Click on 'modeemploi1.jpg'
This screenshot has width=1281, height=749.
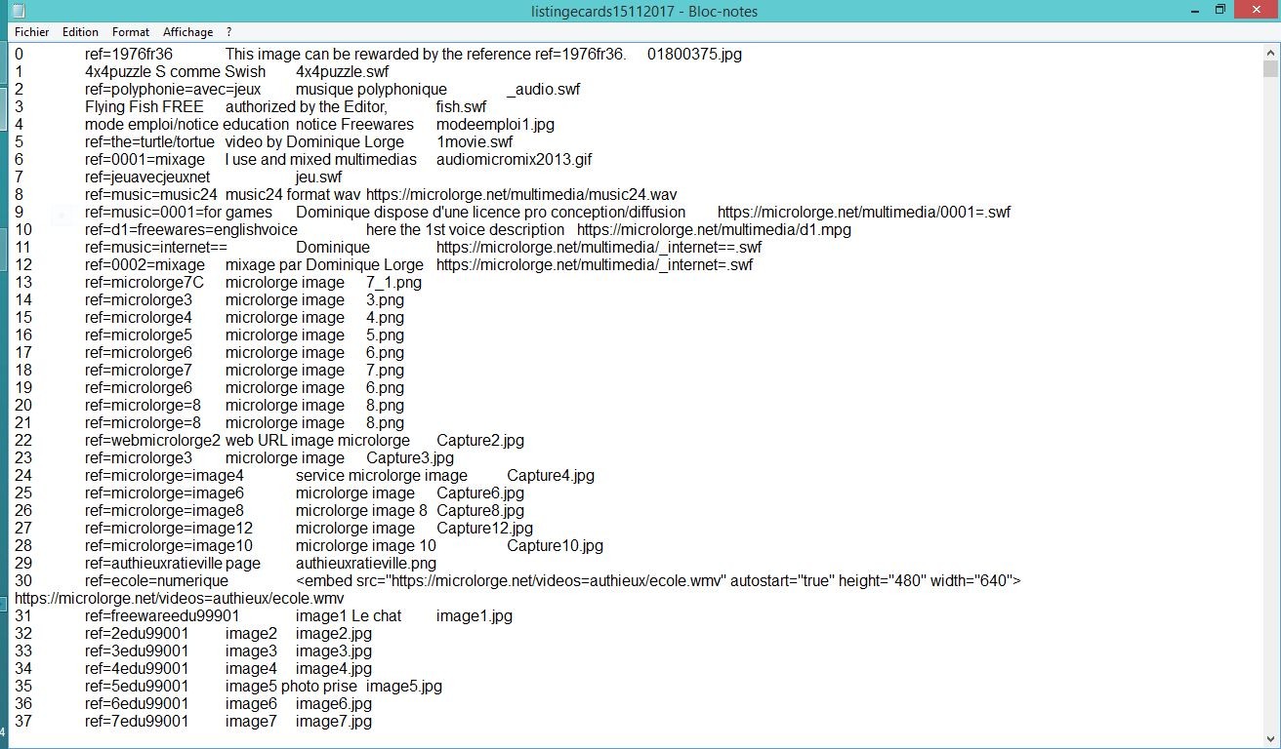click(x=495, y=125)
